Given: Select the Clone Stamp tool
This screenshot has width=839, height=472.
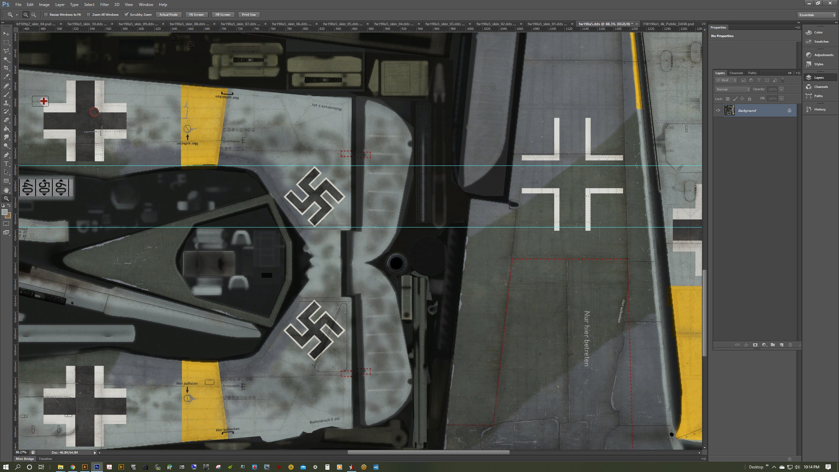Looking at the screenshot, I should [6, 103].
